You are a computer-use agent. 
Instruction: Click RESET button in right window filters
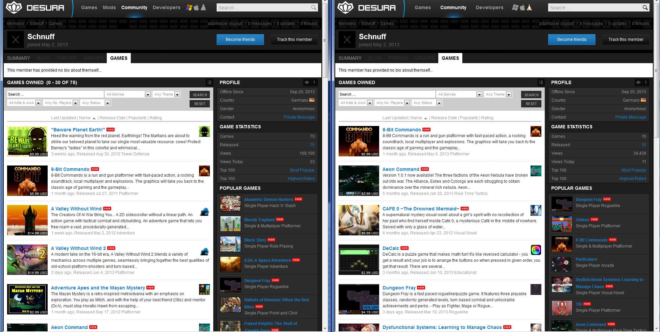(531, 104)
